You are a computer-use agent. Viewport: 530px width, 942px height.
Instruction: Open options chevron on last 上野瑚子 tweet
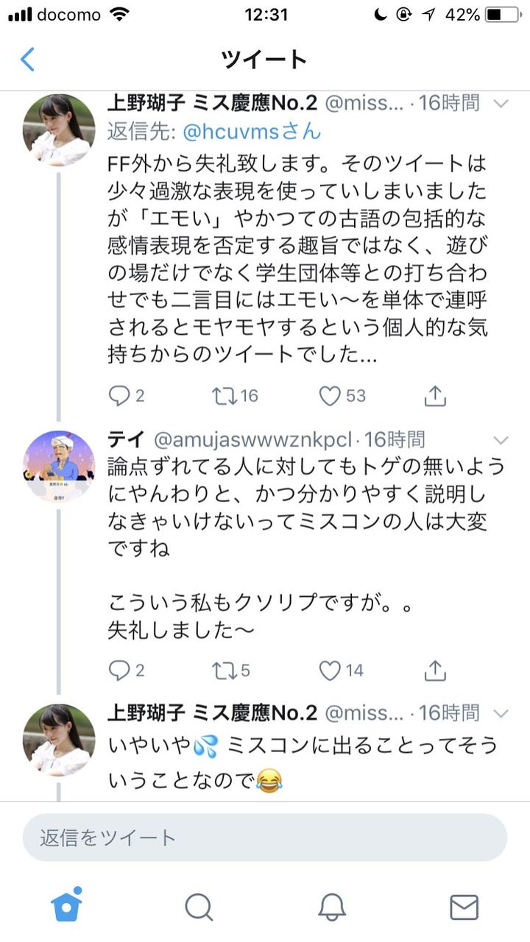click(x=501, y=714)
